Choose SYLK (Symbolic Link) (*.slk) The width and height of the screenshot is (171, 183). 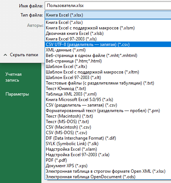(x=108, y=144)
